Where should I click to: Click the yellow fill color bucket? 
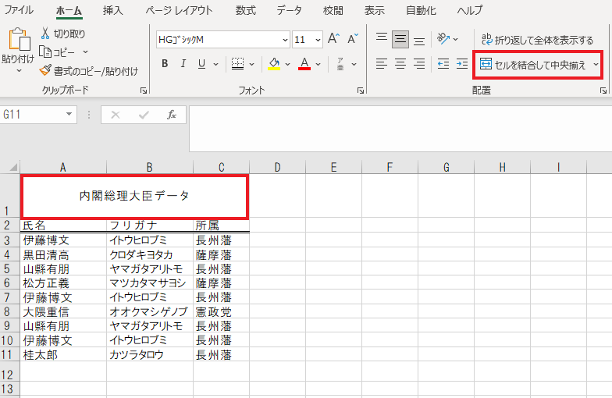274,64
